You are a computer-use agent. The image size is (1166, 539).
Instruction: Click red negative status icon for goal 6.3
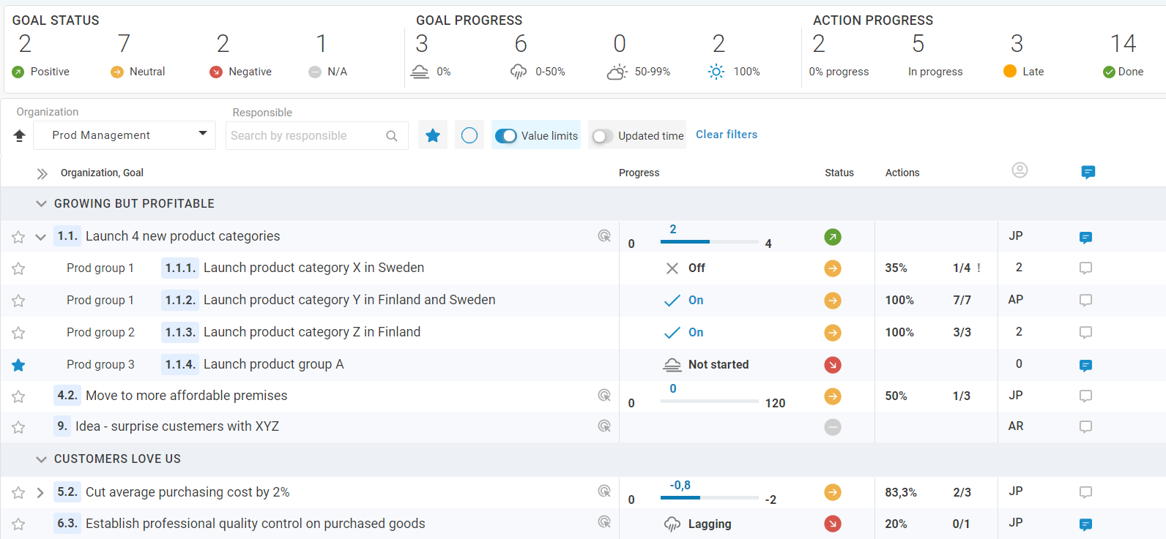pyautogui.click(x=833, y=524)
